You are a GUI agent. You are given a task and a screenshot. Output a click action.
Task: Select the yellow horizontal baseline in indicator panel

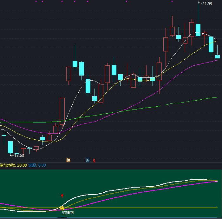[143, 208]
